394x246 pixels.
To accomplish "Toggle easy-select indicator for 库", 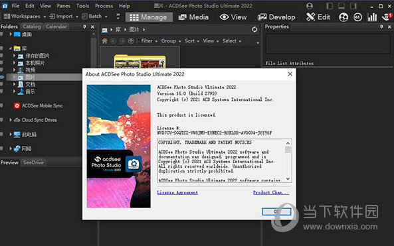I will click(x=1, y=48).
